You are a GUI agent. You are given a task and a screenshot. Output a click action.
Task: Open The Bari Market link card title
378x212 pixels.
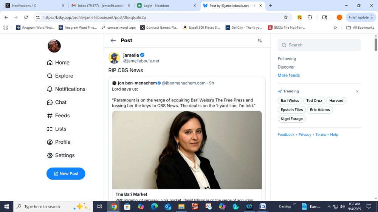pos(132,194)
